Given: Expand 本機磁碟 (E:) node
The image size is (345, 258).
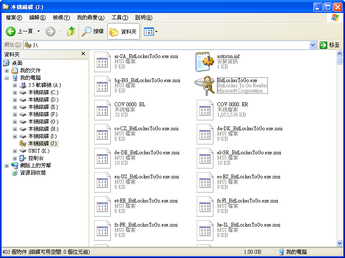Looking at the screenshot, I should 15,107.
